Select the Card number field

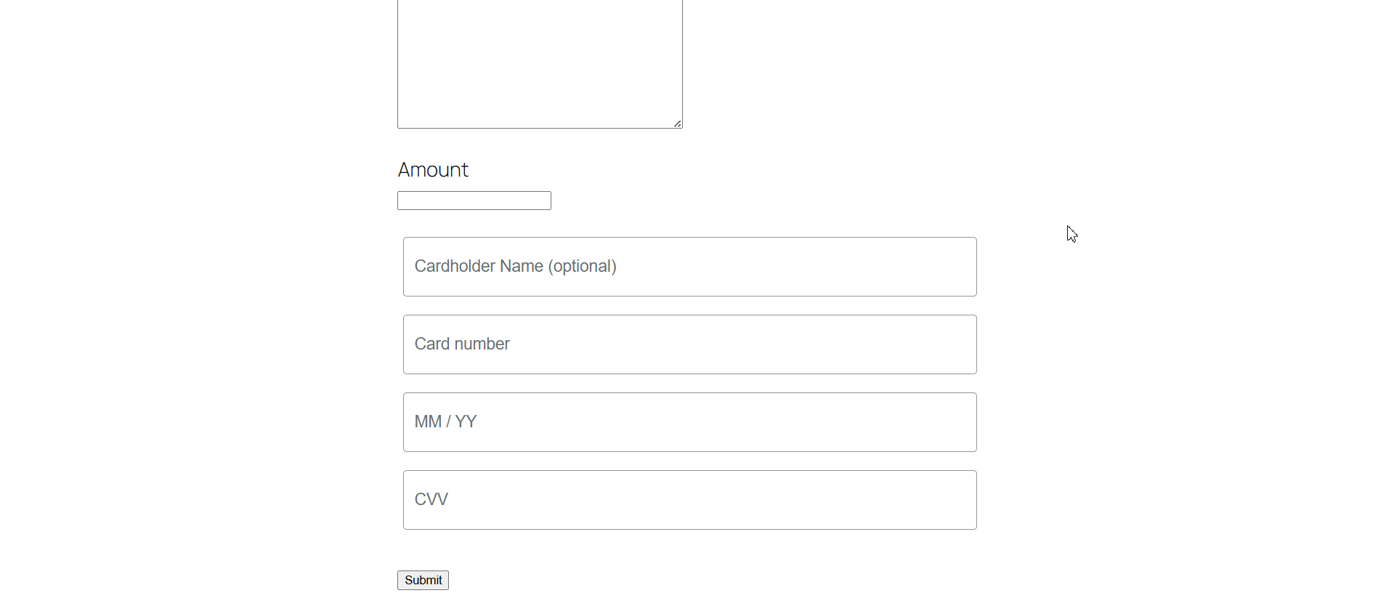(x=690, y=344)
